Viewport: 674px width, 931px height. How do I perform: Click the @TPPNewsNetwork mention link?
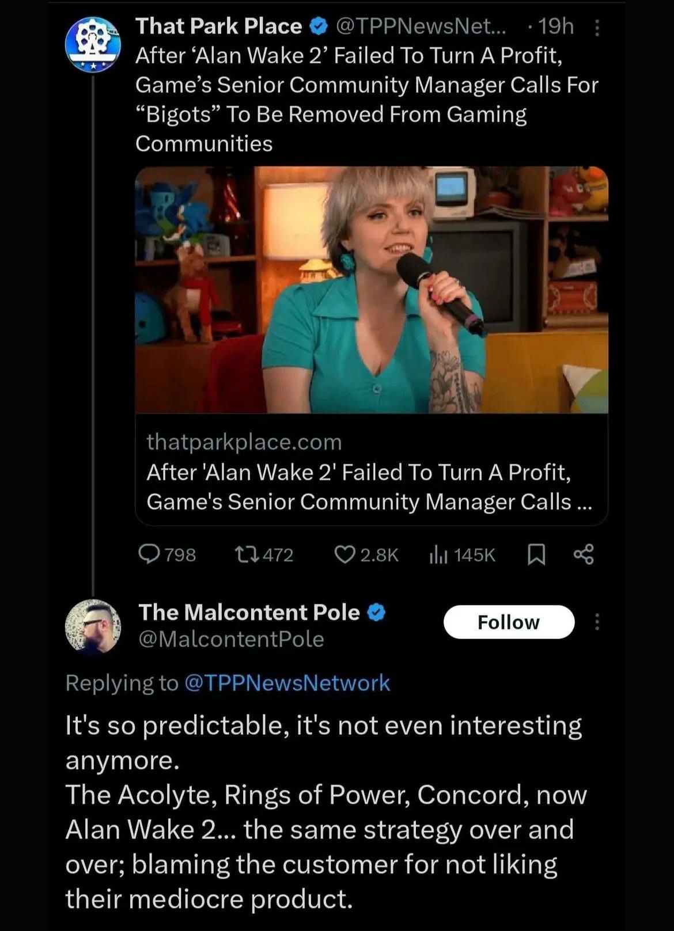point(287,683)
